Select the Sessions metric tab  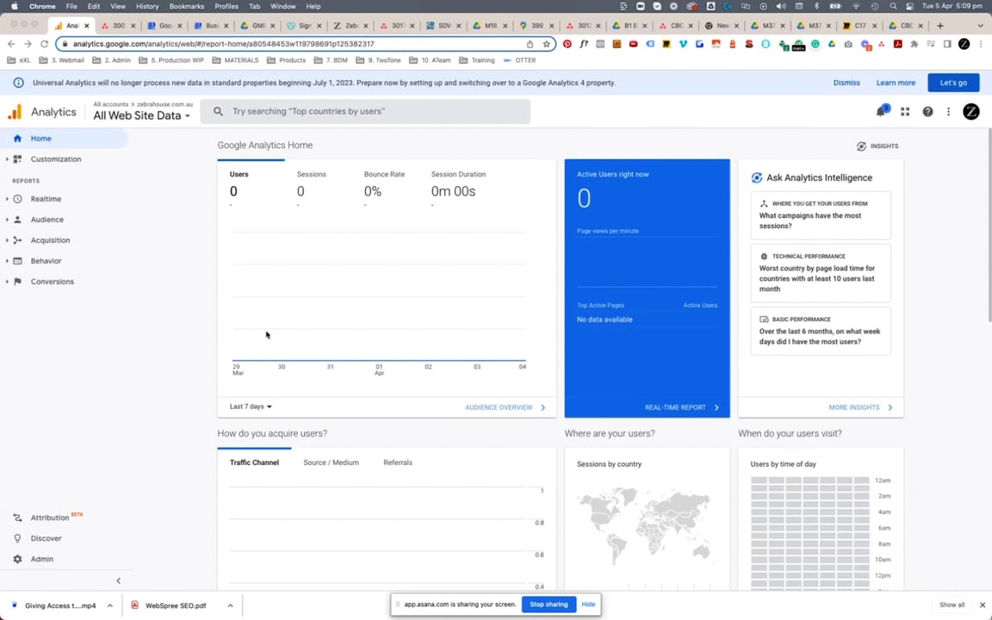click(x=311, y=185)
